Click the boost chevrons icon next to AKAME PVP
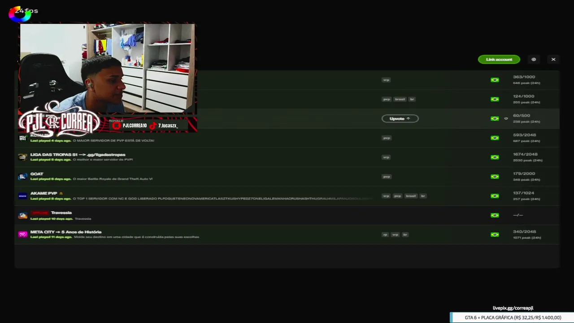This screenshot has width=574, height=323. tap(61, 193)
